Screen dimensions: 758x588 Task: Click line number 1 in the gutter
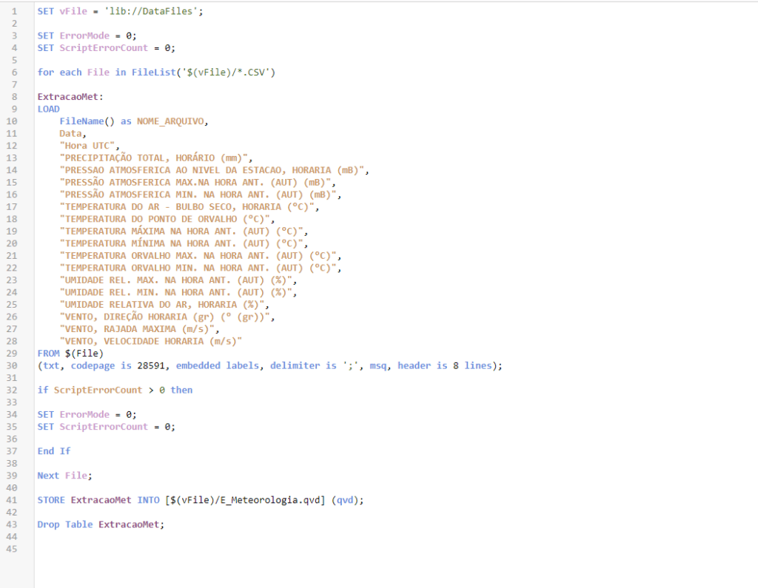point(14,12)
